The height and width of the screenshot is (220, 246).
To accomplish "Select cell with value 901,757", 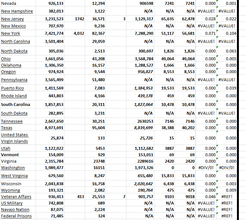I will click(140, 197).
